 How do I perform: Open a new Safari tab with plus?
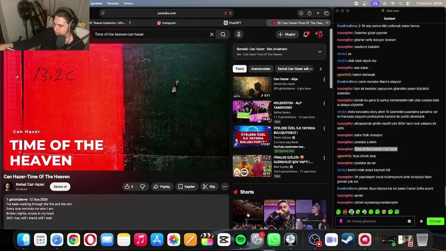318,13
